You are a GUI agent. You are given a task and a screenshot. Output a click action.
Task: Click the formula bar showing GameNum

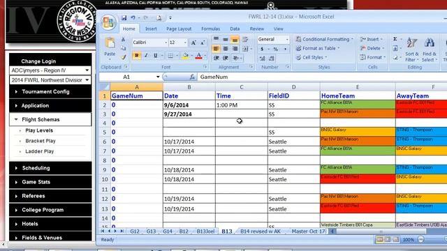pos(322,77)
